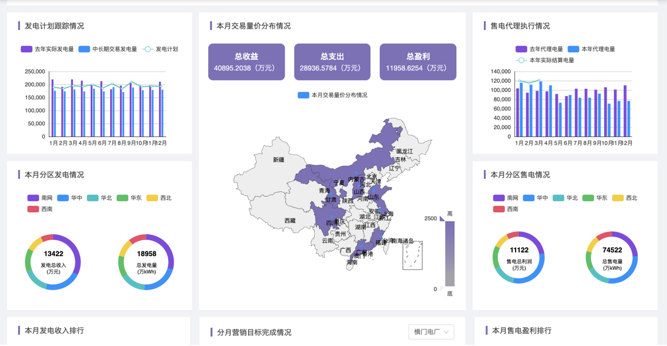
Task: Click the map value range slider bar
Action: pos(450,253)
